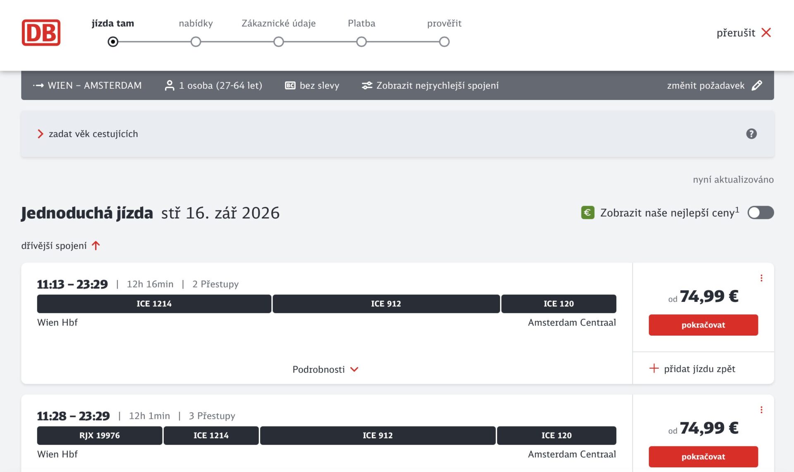Screen dimensions: 794x472
Task: Click the WIEN – AMSTERDAM route text
Action: [95, 85]
